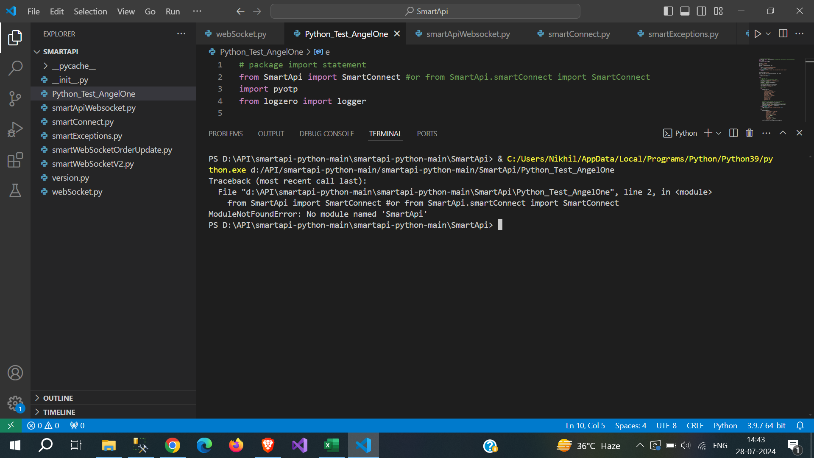Click the Run Python File play button
This screenshot has width=814, height=458.
pyautogui.click(x=758, y=34)
